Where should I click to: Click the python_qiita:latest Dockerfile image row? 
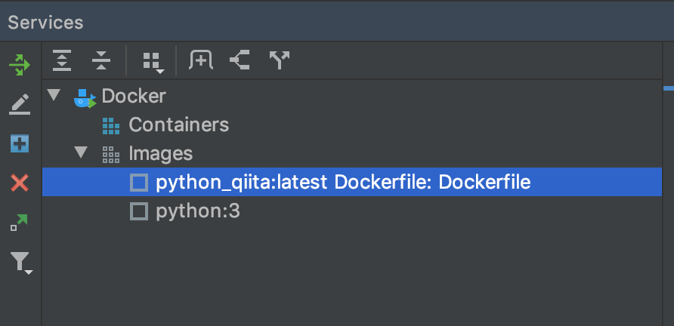point(351,182)
